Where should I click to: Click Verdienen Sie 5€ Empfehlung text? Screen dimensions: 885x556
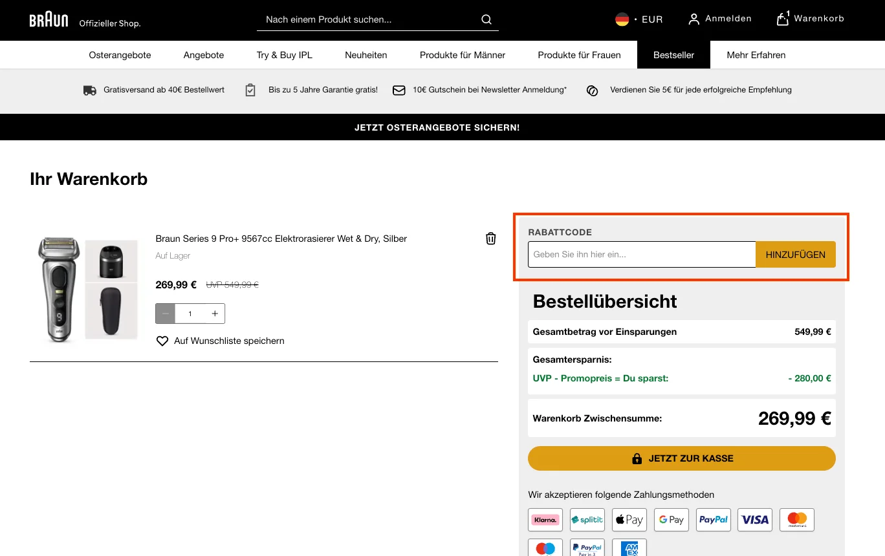(x=701, y=90)
